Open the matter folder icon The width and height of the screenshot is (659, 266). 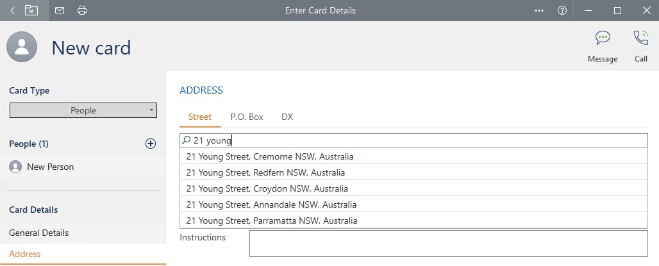point(31,10)
